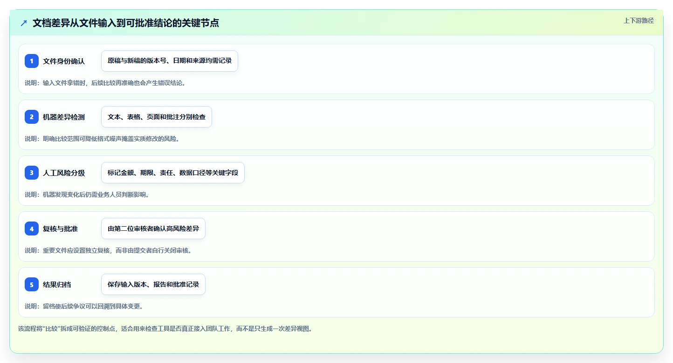
Task: Click the 上下游路径 label
Action: pos(639,20)
